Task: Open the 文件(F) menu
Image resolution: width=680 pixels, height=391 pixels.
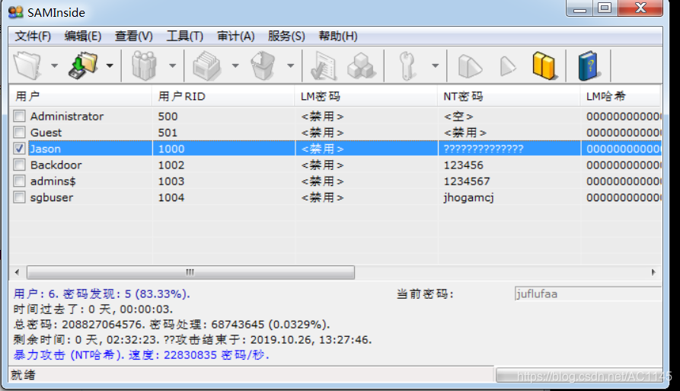Action: pos(33,36)
